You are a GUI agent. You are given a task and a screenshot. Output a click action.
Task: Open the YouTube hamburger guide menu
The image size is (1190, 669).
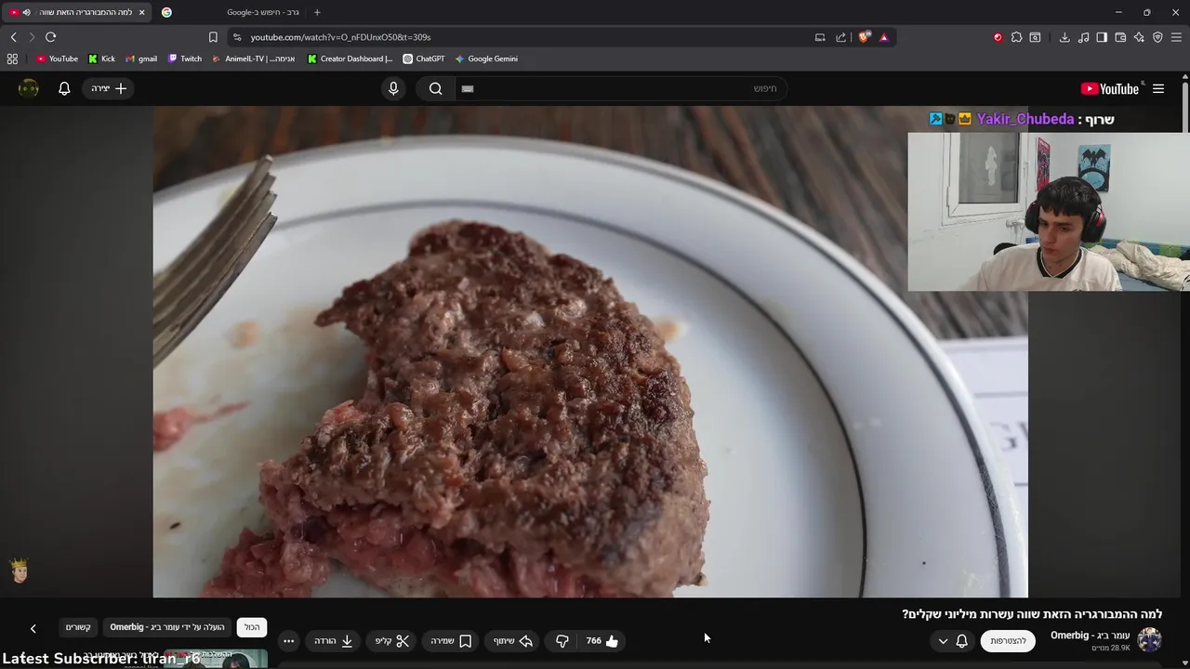point(1158,88)
